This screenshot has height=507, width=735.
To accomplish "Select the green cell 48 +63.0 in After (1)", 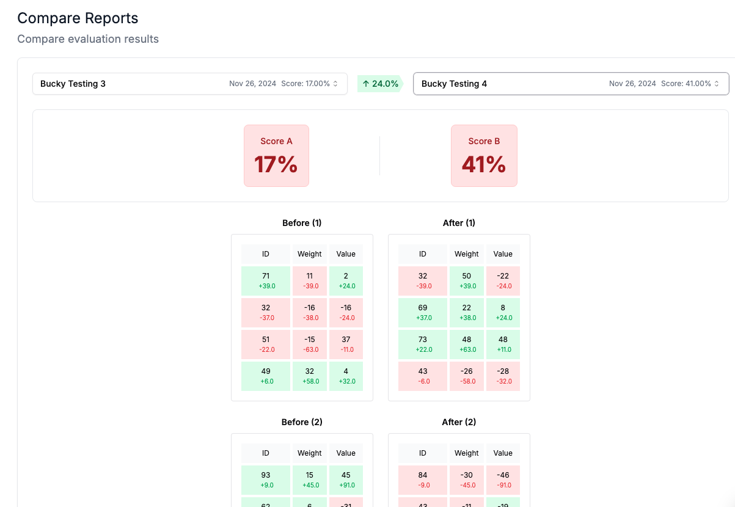I will [x=466, y=344].
